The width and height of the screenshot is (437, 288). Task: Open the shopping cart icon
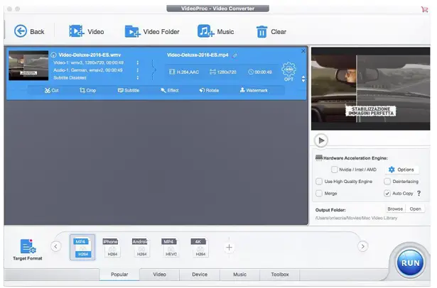tap(424, 9)
